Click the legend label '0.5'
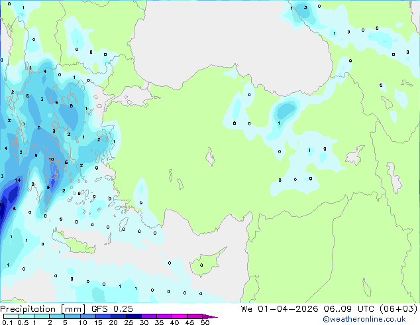Viewport: 420px width, 325px height. [23, 322]
